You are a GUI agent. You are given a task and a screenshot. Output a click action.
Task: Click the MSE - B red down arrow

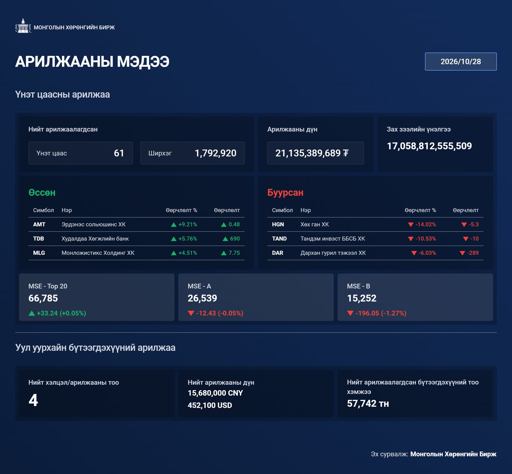click(350, 313)
